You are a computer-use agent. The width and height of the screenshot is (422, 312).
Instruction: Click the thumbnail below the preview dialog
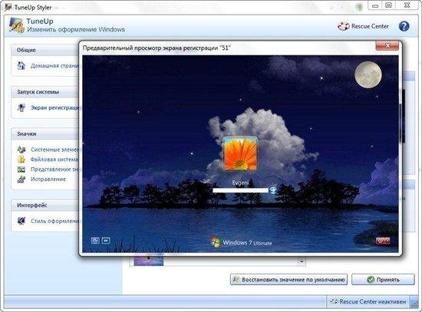149,261
